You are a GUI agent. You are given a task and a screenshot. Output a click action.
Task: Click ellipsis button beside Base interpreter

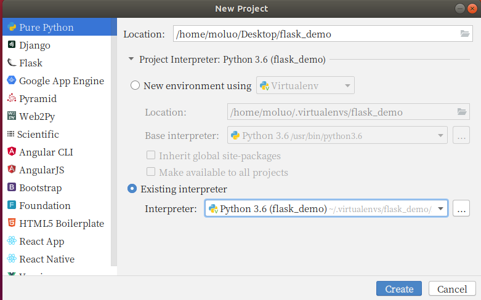tap(461, 135)
